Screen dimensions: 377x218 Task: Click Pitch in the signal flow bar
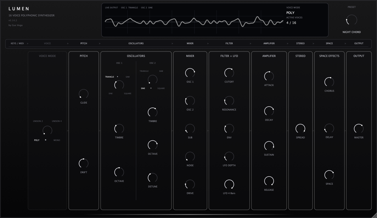(84, 43)
